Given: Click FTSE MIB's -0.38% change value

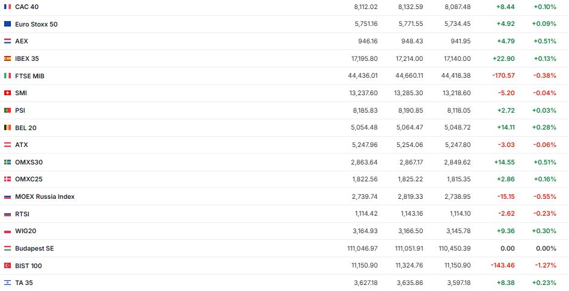Looking at the screenshot, I should 545,76.
